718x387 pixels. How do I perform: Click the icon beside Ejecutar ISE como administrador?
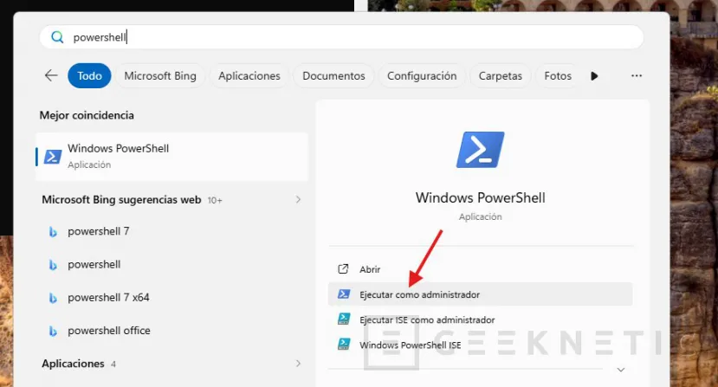(344, 319)
